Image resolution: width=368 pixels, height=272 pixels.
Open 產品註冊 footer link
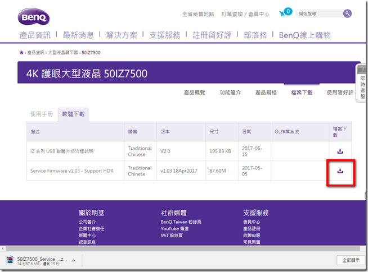[252, 228]
